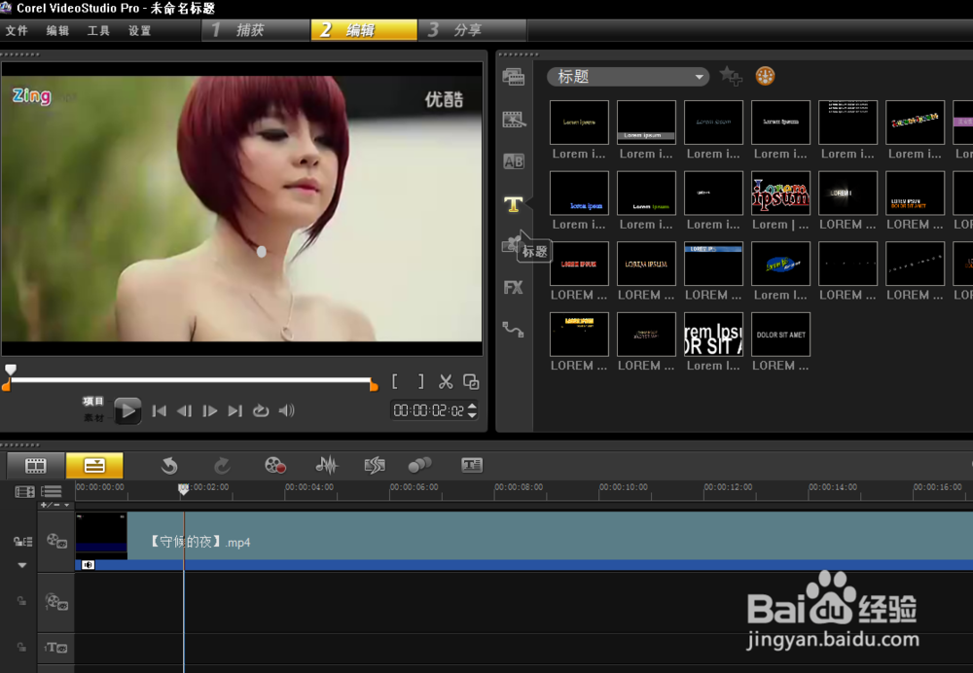973x673 pixels.
Task: Split clip with the scissors icon
Action: 446,381
